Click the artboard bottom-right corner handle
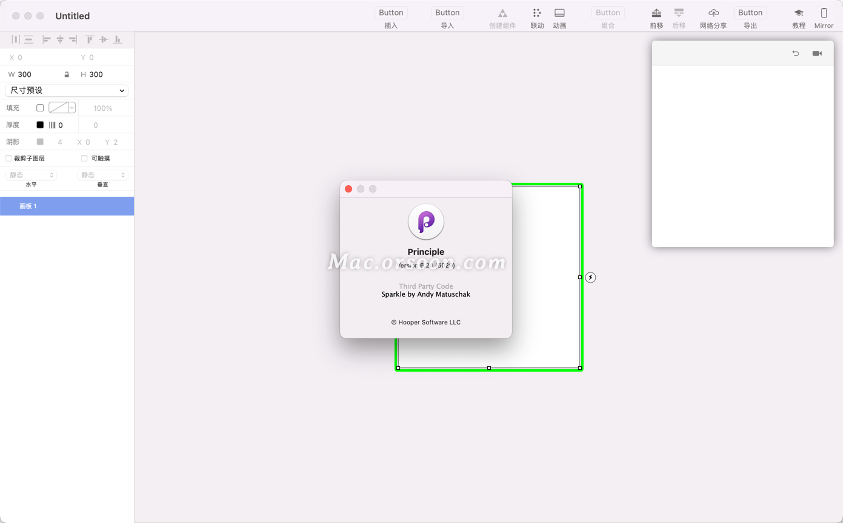The width and height of the screenshot is (843, 523). [x=580, y=368]
